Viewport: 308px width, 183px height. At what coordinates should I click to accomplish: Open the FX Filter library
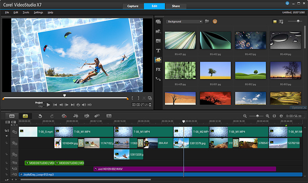coord(158,70)
